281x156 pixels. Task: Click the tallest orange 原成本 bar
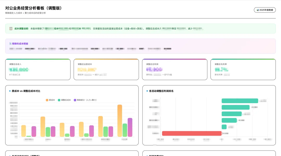120,121
